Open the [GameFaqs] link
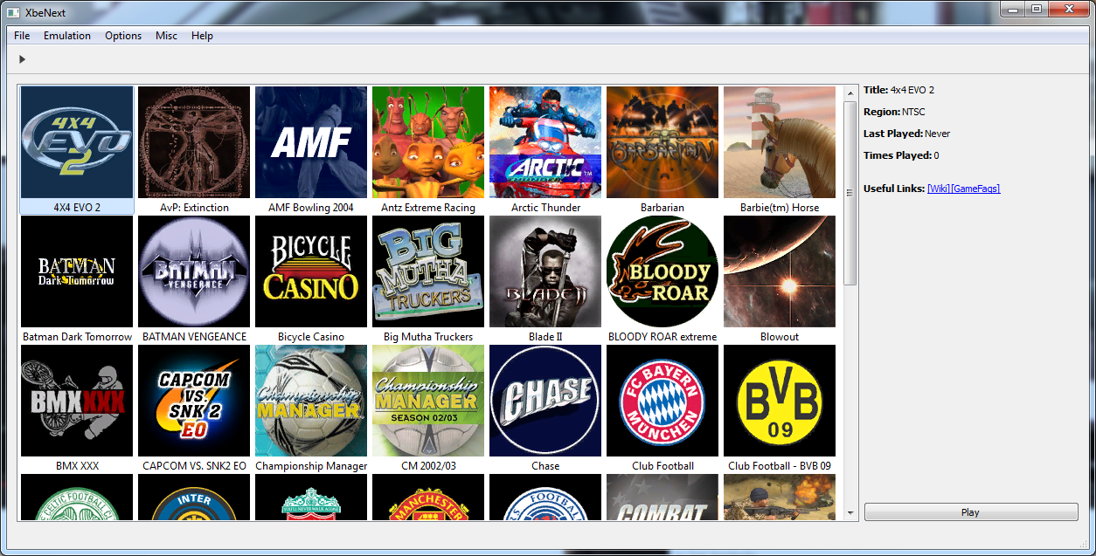The height and width of the screenshot is (556, 1096). [975, 189]
